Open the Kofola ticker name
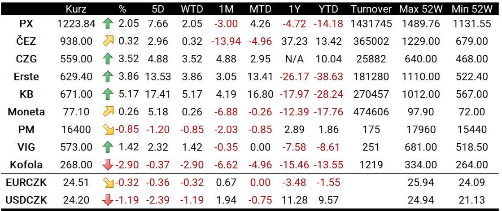Screen dimensions: 502x211 click(x=26, y=165)
